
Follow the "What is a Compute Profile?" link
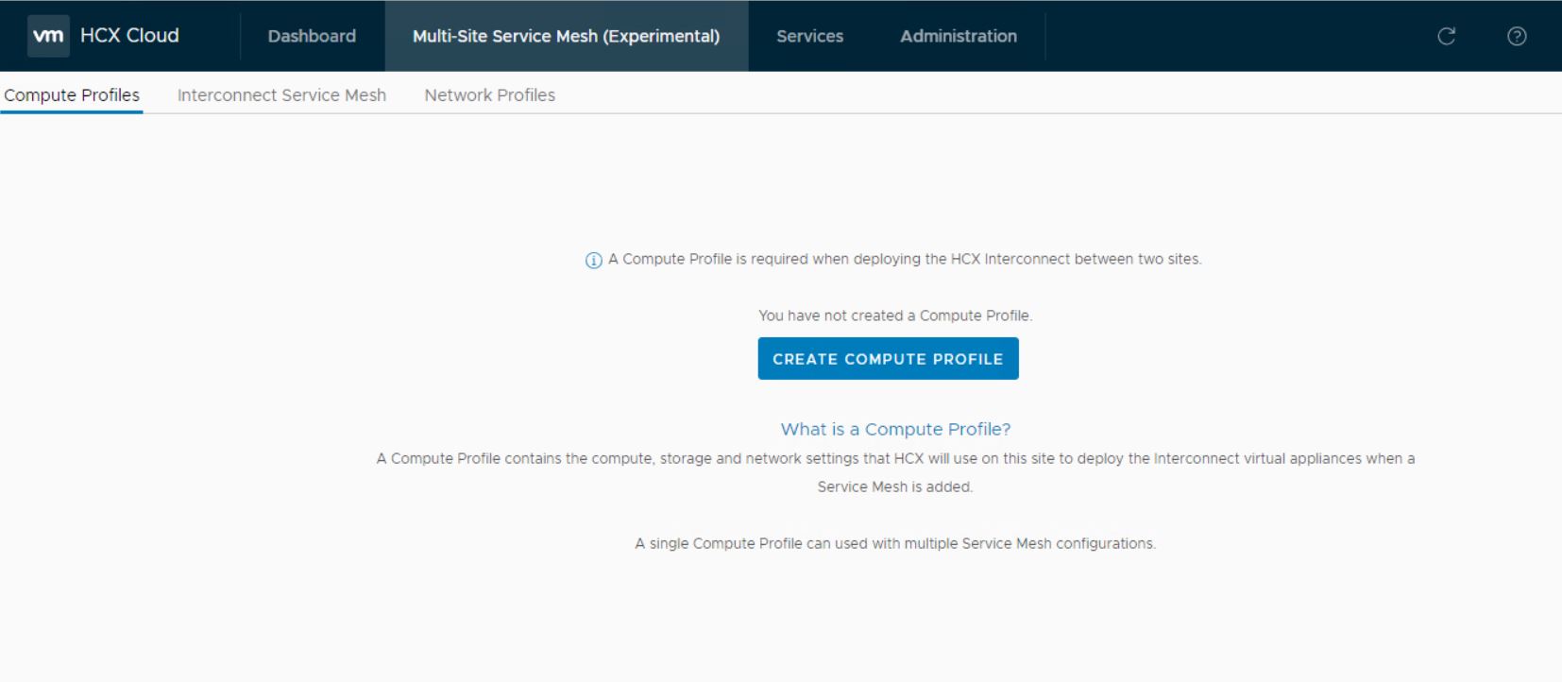[895, 429]
